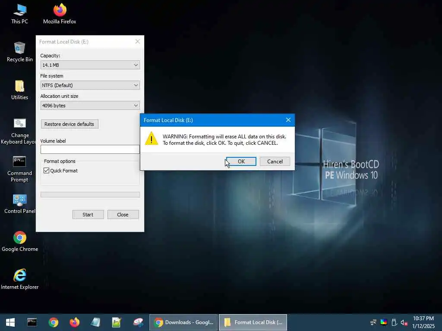Click the yellow warning triangle icon
The width and height of the screenshot is (442, 331).
[152, 138]
